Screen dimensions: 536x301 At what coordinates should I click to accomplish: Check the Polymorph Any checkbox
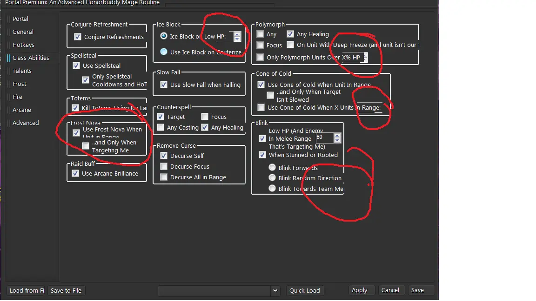[260, 34]
